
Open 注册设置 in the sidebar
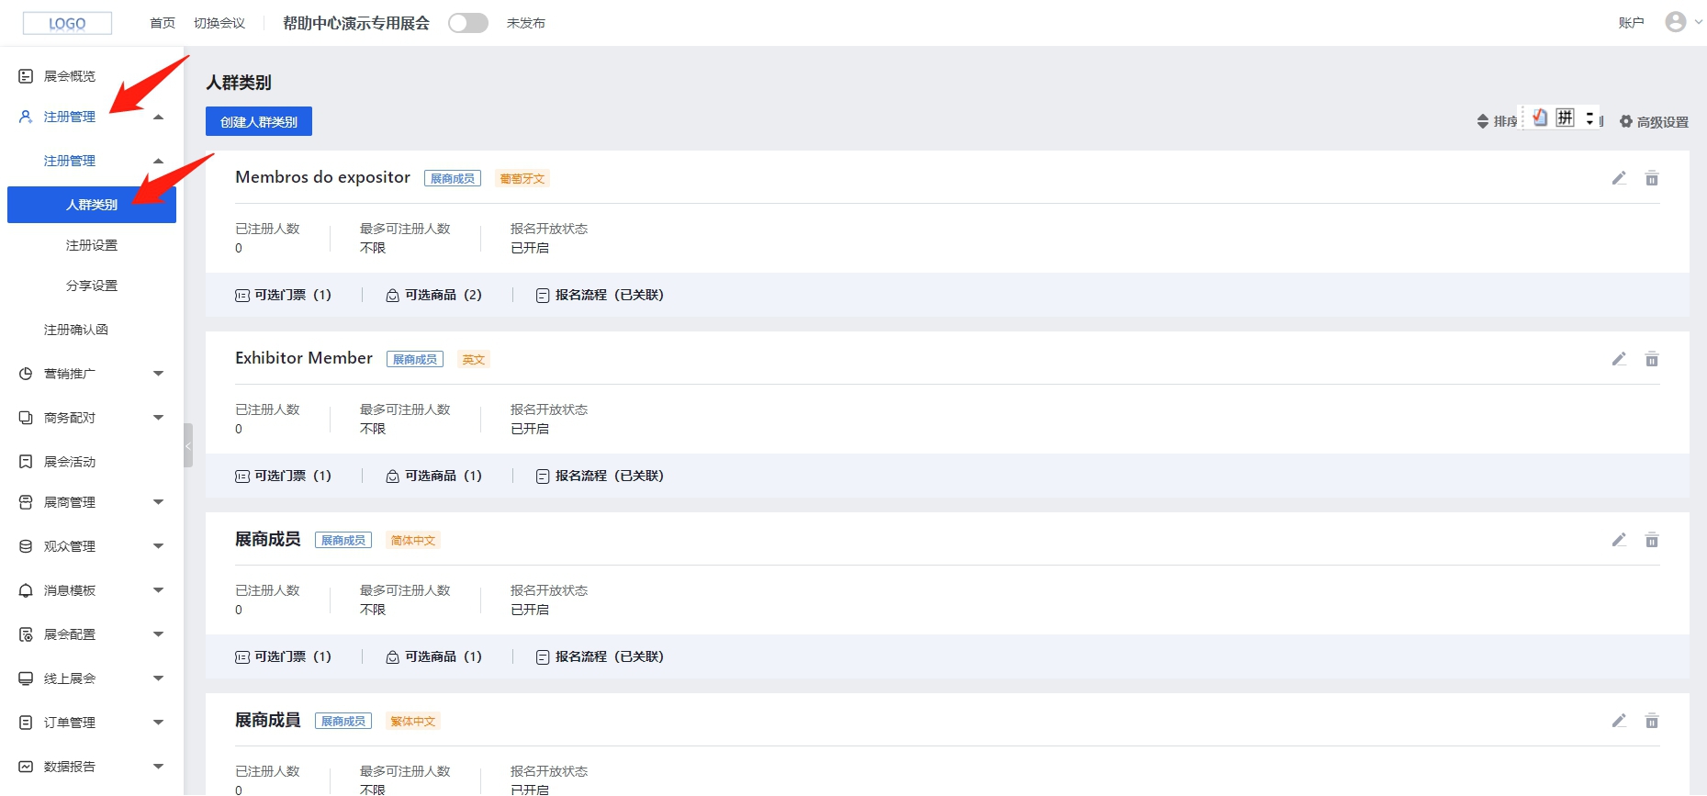click(x=92, y=245)
